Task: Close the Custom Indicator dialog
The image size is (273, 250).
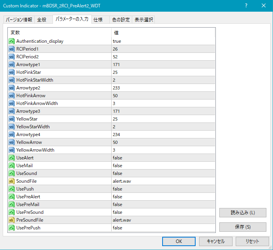Action: 264,6
